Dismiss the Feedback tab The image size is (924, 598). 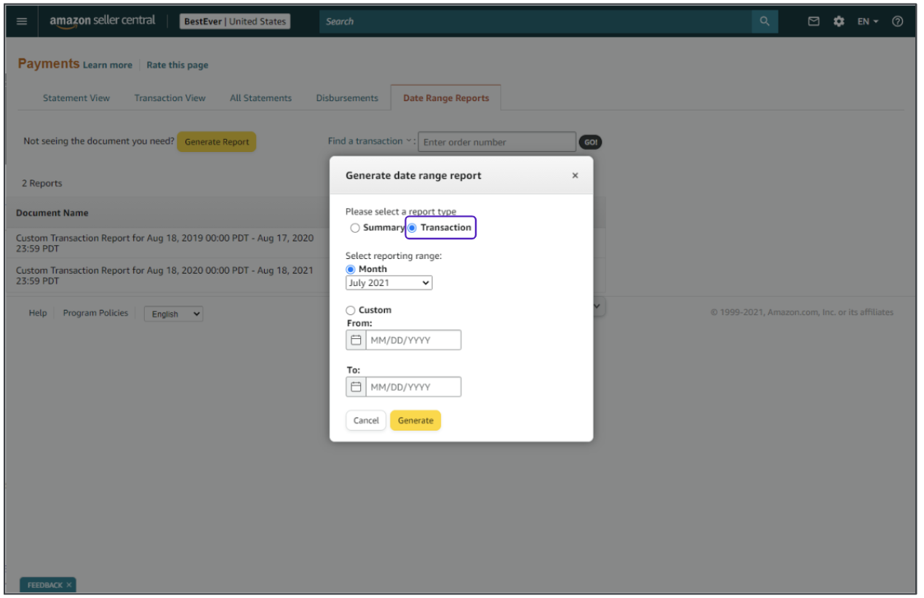click(69, 585)
